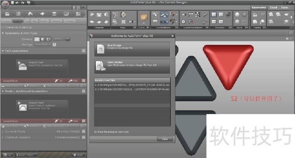Click the shaded sphere style icon

pyautogui.click(x=237, y=14)
